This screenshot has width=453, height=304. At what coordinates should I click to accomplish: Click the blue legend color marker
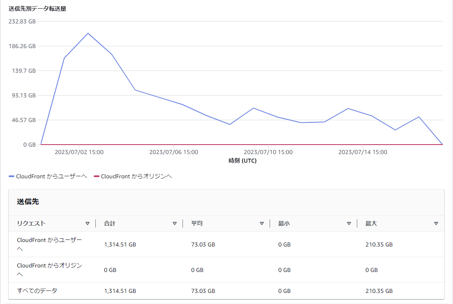[x=12, y=176]
